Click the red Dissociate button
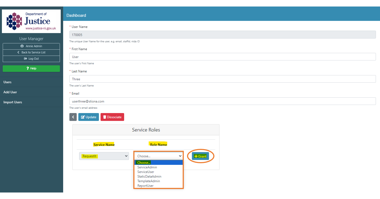The height and width of the screenshot is (199, 380). pos(112,117)
